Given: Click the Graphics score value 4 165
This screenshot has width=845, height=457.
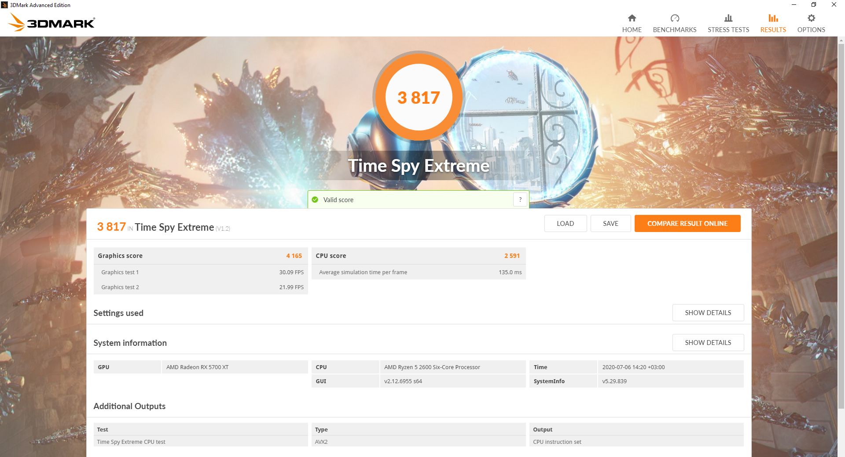Looking at the screenshot, I should [x=294, y=256].
